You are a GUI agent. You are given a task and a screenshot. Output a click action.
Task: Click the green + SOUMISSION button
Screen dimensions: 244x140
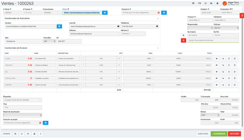click(x=219, y=134)
